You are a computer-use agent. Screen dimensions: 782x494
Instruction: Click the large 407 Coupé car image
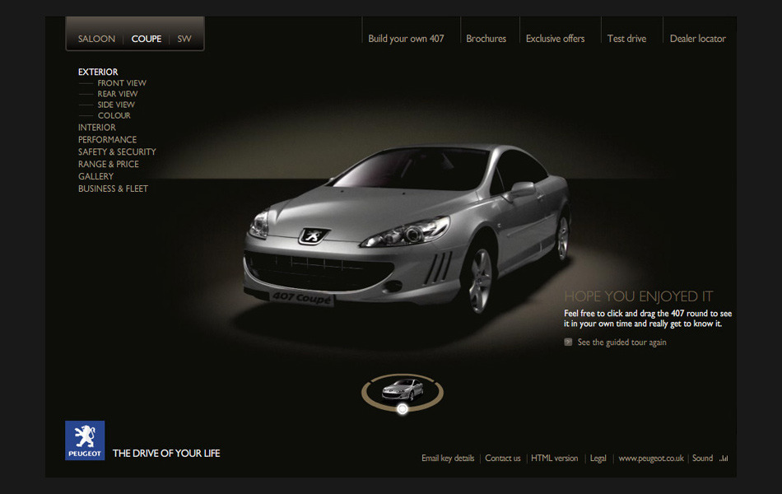pyautogui.click(x=407, y=230)
